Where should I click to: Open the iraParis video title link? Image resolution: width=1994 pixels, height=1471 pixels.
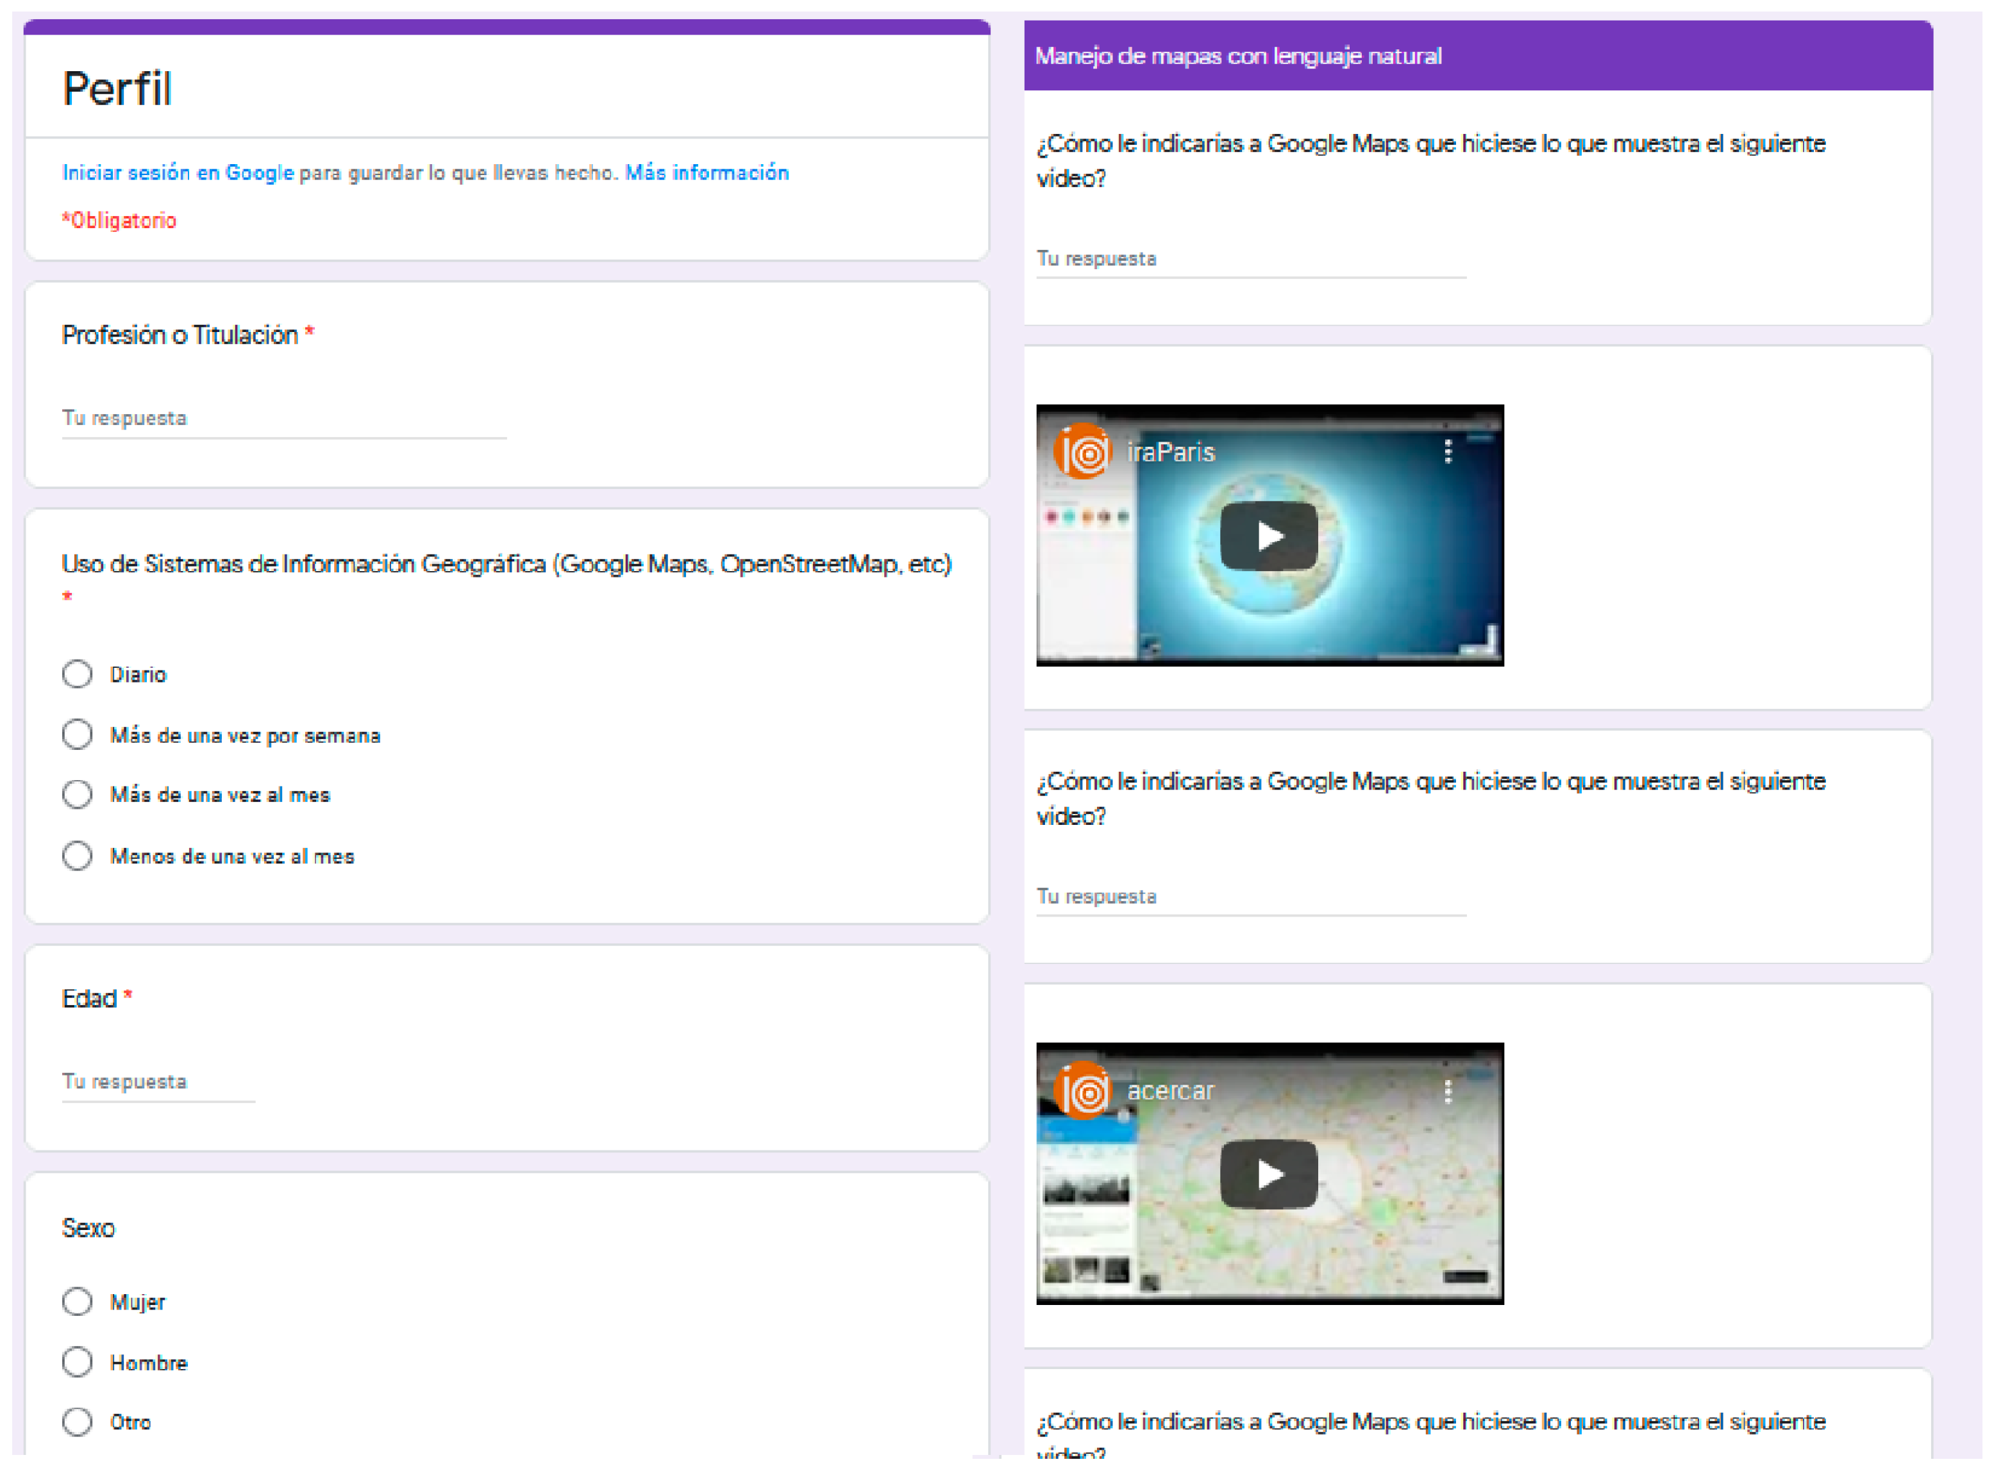[1170, 453]
